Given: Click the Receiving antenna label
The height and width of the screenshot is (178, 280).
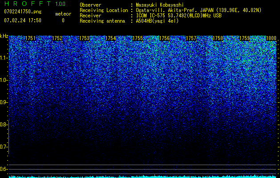Looking at the screenshot, I should tap(102, 21).
